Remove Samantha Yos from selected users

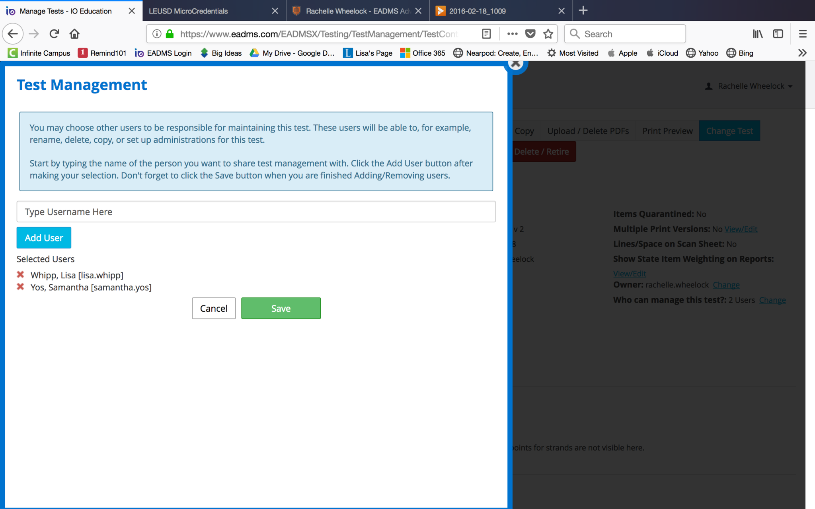[x=20, y=287]
